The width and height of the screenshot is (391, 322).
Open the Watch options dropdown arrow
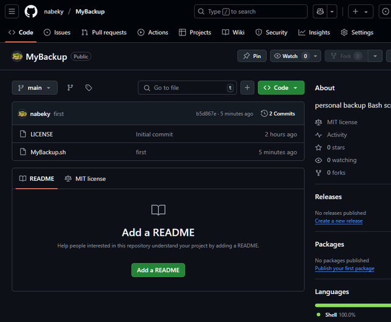[316, 56]
